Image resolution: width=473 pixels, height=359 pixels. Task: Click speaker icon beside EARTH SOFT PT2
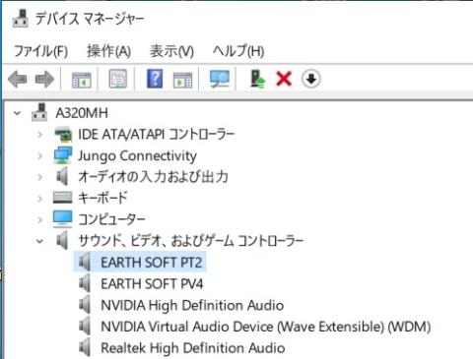(85, 262)
